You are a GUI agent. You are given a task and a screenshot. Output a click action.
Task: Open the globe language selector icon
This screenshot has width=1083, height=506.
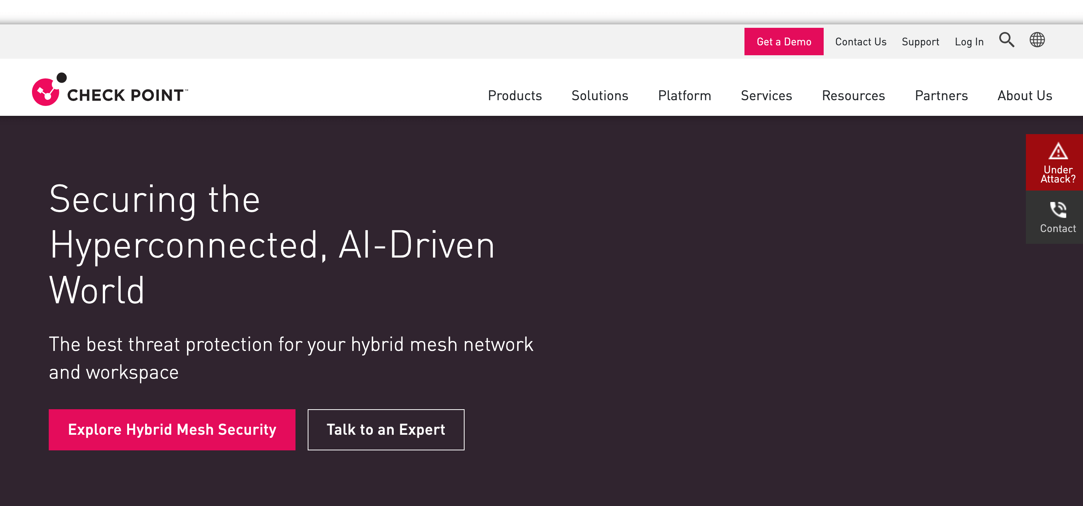click(1037, 40)
